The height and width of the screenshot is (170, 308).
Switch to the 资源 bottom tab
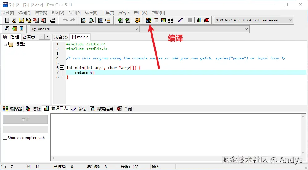click(33, 109)
